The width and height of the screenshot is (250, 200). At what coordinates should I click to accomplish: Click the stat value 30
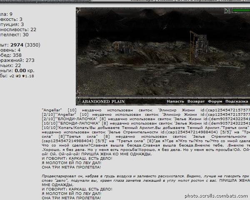click(25, 35)
